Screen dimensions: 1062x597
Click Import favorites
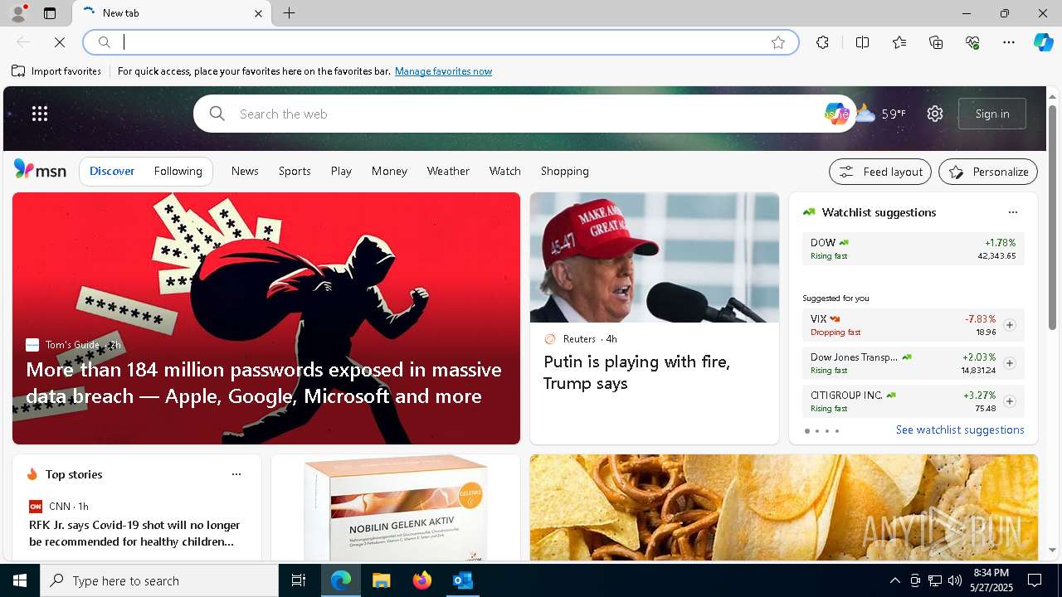click(56, 71)
